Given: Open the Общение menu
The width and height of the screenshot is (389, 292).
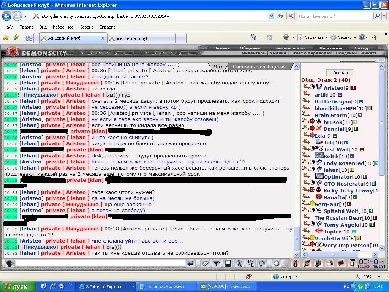Looking at the screenshot, I should tap(250, 48).
